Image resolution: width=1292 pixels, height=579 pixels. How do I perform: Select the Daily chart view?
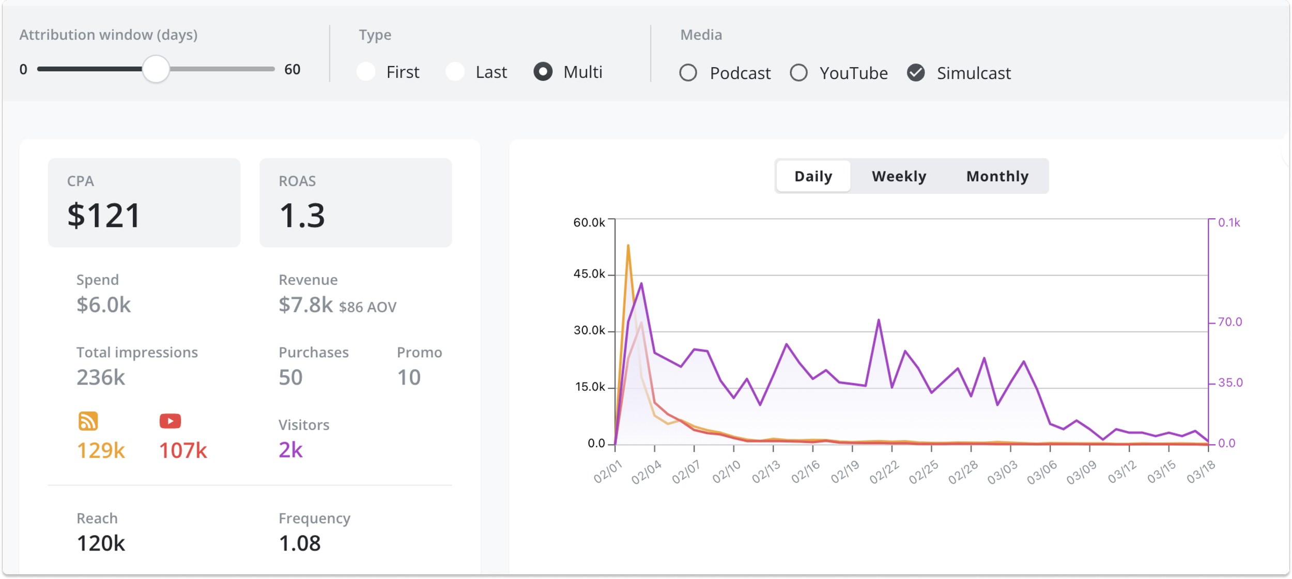tap(813, 176)
